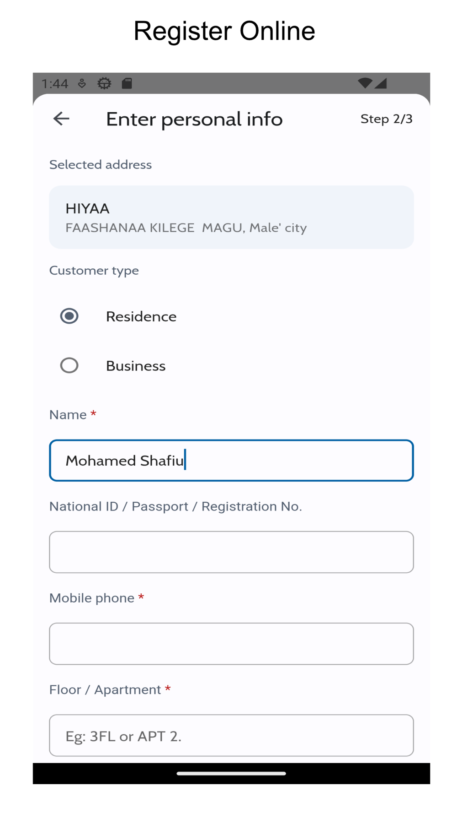Tap the home gesture bar
Screen dimensions: 457x814
tap(231, 774)
